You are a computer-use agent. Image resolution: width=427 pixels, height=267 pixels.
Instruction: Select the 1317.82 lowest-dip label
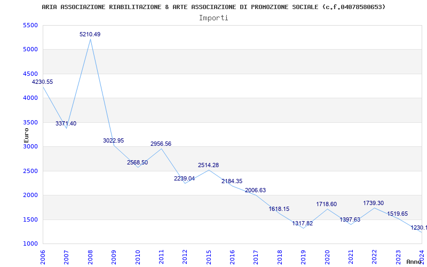[x=303, y=224]
